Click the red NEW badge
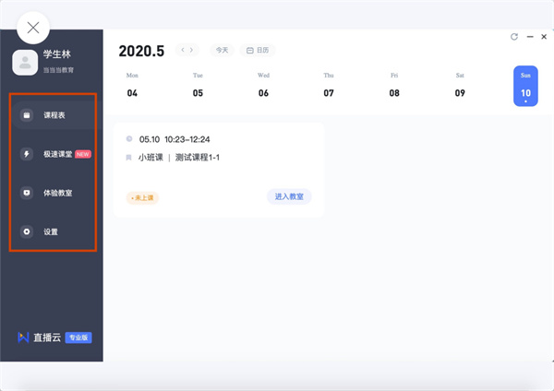Image resolution: width=554 pixels, height=391 pixels. click(83, 154)
